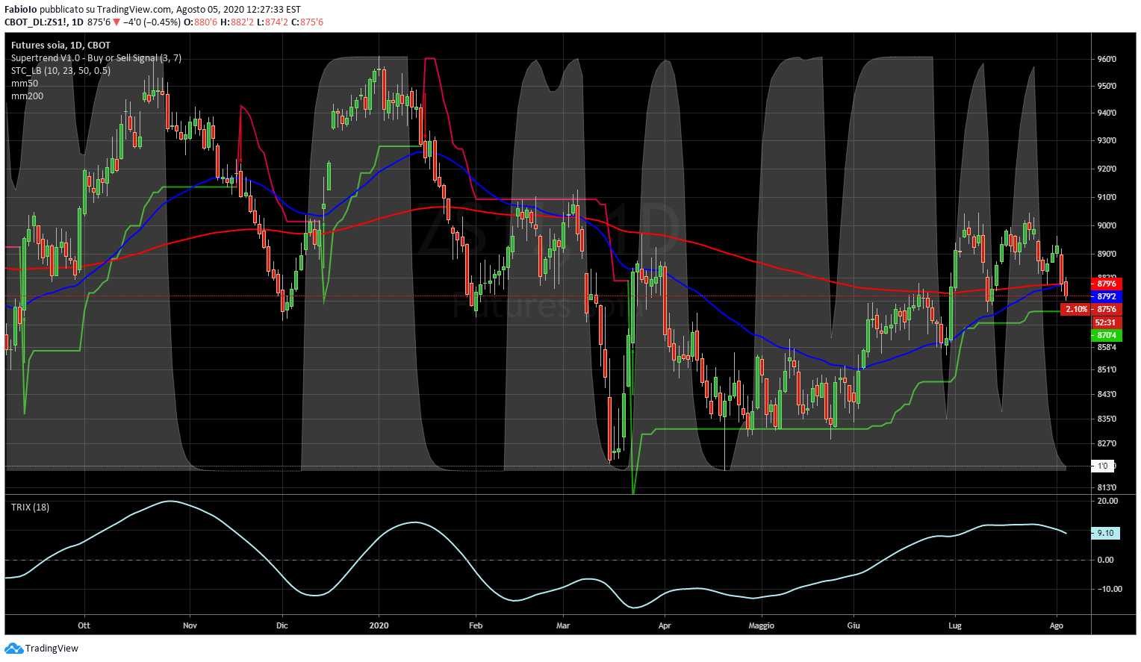Click the 851'0 price axis label
1141x662 pixels.
click(1107, 370)
